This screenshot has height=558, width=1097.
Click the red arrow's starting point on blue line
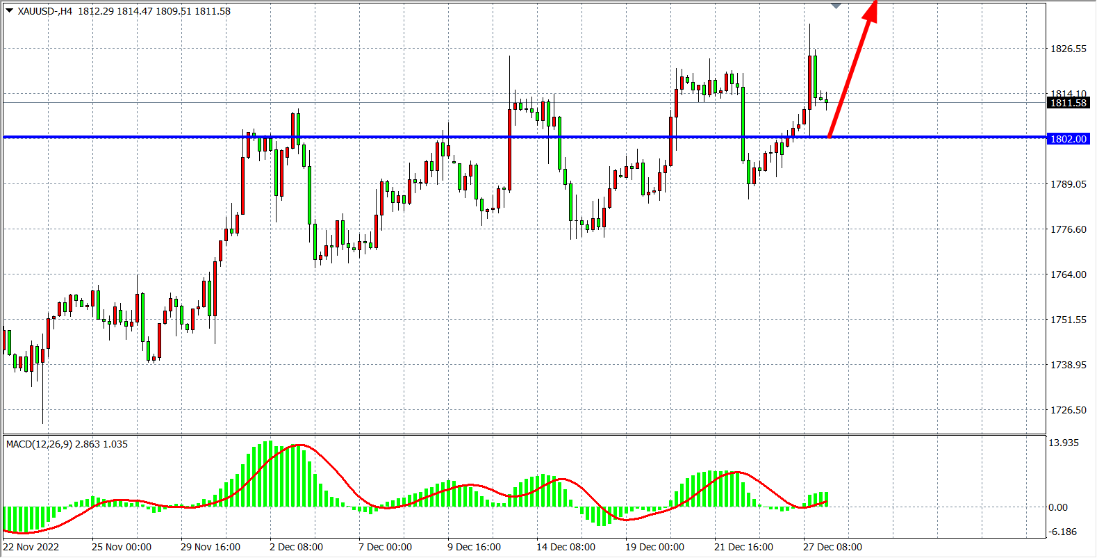830,136
